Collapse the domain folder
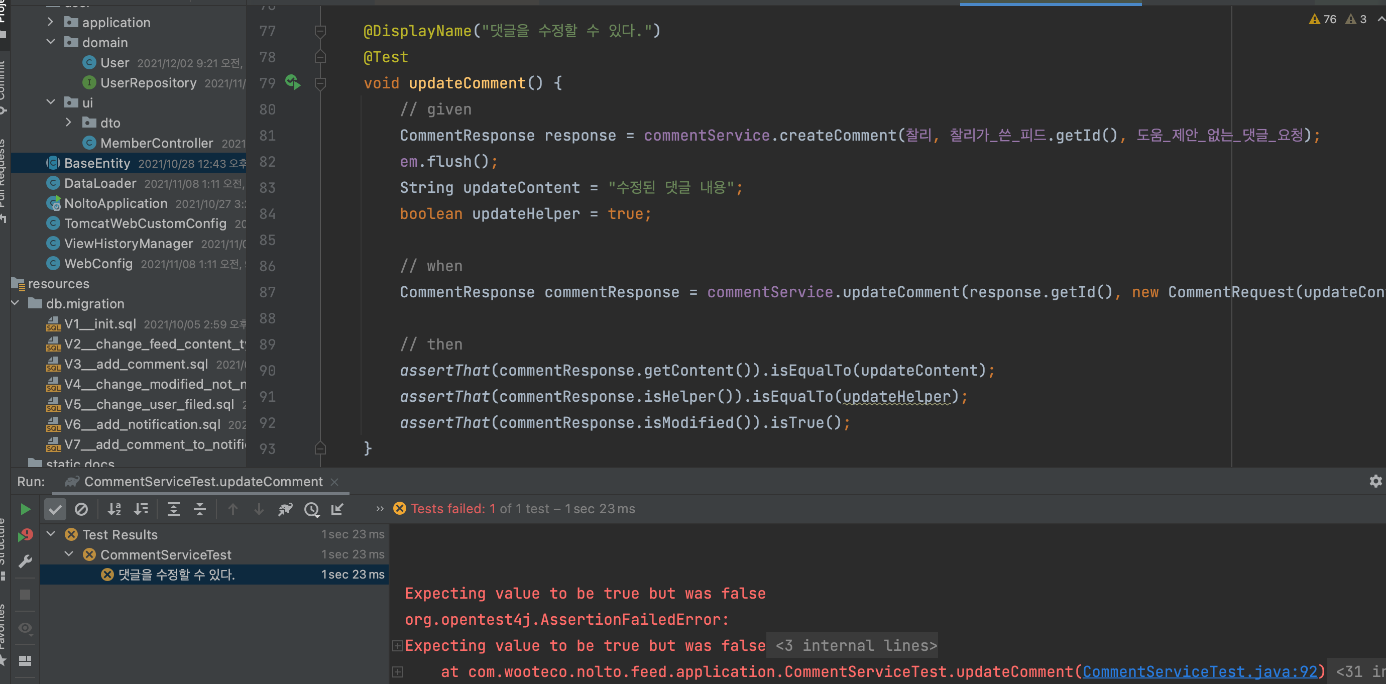 (x=51, y=42)
